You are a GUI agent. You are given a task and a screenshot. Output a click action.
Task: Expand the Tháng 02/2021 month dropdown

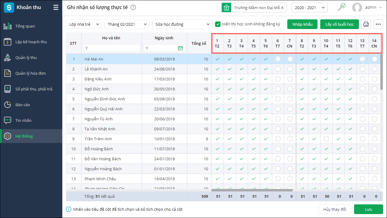pos(127,24)
